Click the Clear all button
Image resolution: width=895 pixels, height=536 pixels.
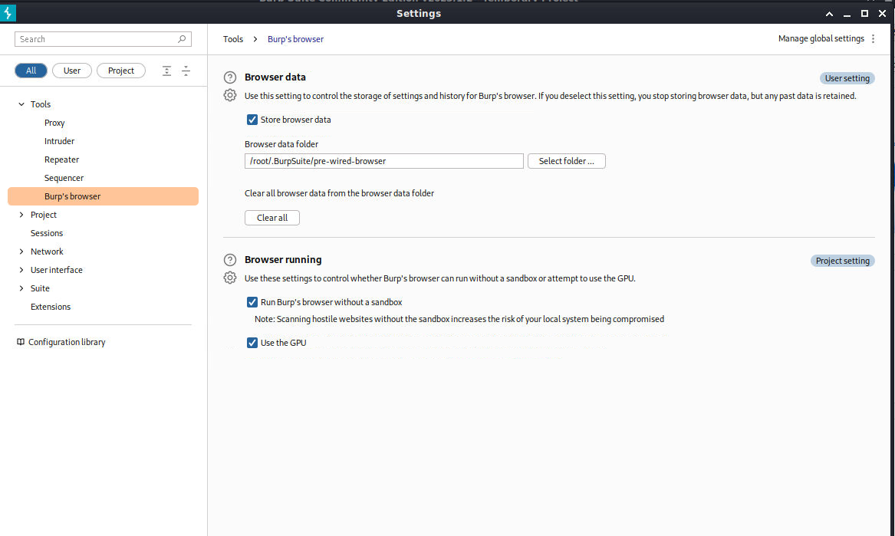click(x=272, y=218)
